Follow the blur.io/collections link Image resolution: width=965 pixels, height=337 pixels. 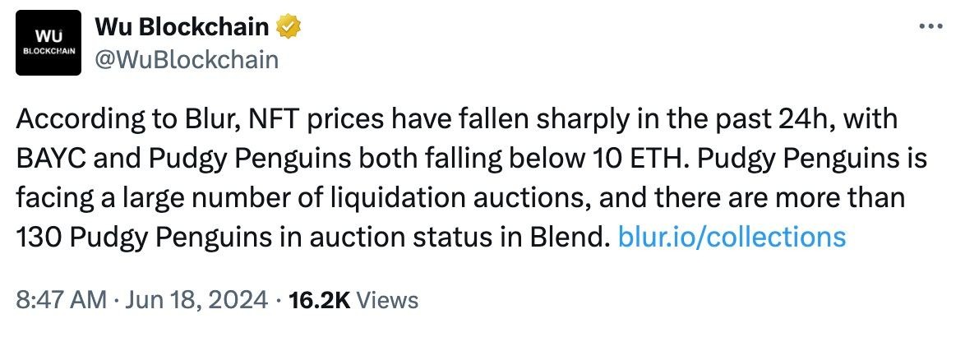(731, 237)
